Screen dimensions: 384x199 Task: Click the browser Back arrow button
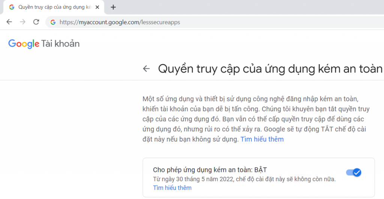[9, 22]
